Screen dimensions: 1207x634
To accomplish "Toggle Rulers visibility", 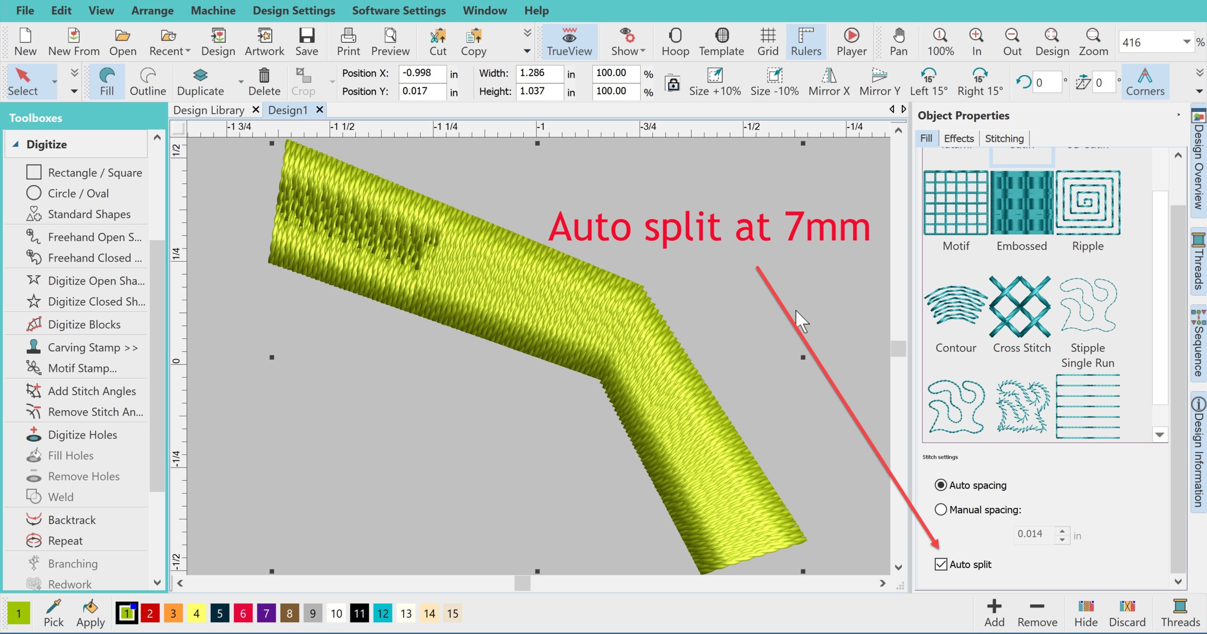I will 806,41.
